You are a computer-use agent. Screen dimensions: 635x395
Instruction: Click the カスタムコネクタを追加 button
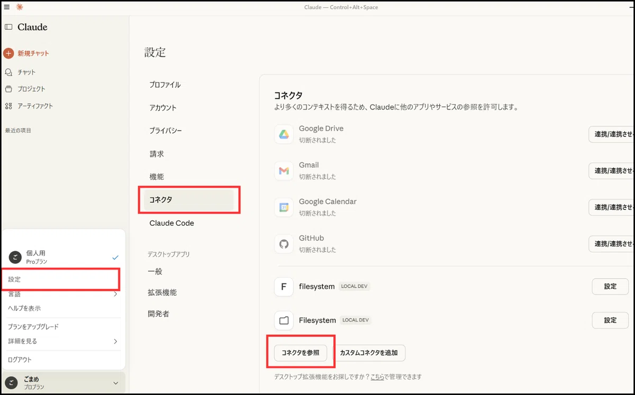(x=369, y=353)
